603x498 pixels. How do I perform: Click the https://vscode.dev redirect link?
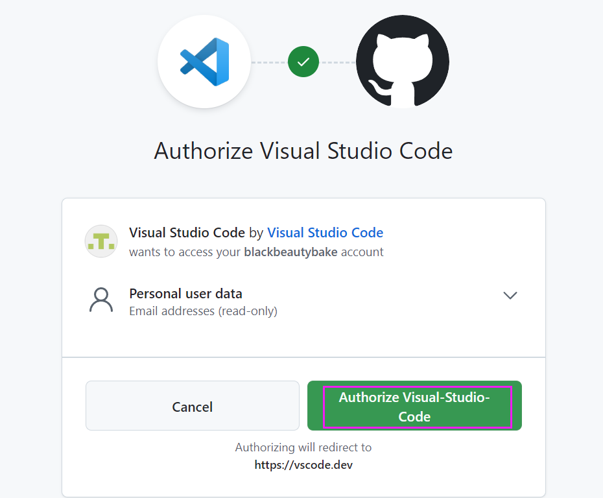coord(303,465)
